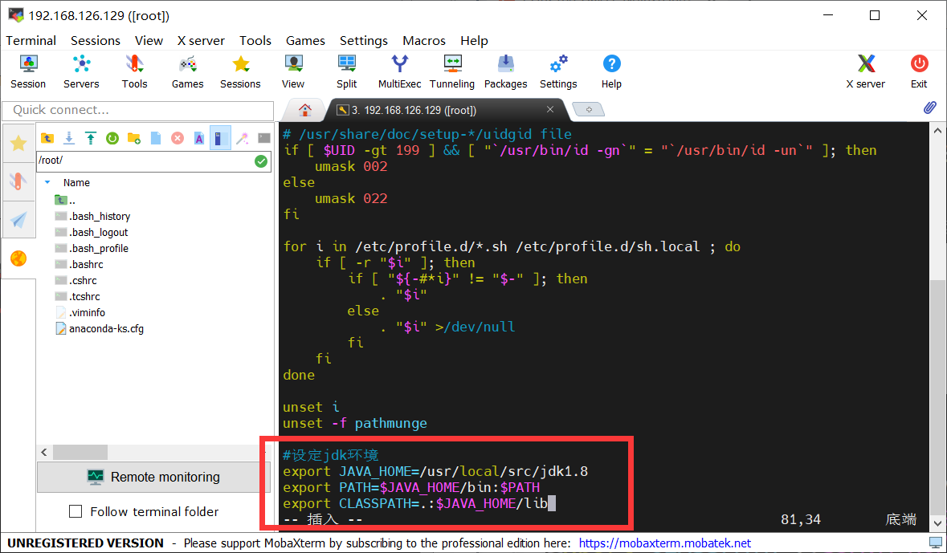Click the Tools toolbar icon
947x553 pixels.
point(134,71)
